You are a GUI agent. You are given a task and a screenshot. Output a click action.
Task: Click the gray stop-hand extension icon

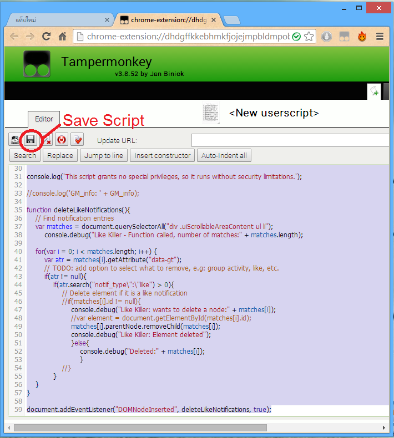click(327, 36)
